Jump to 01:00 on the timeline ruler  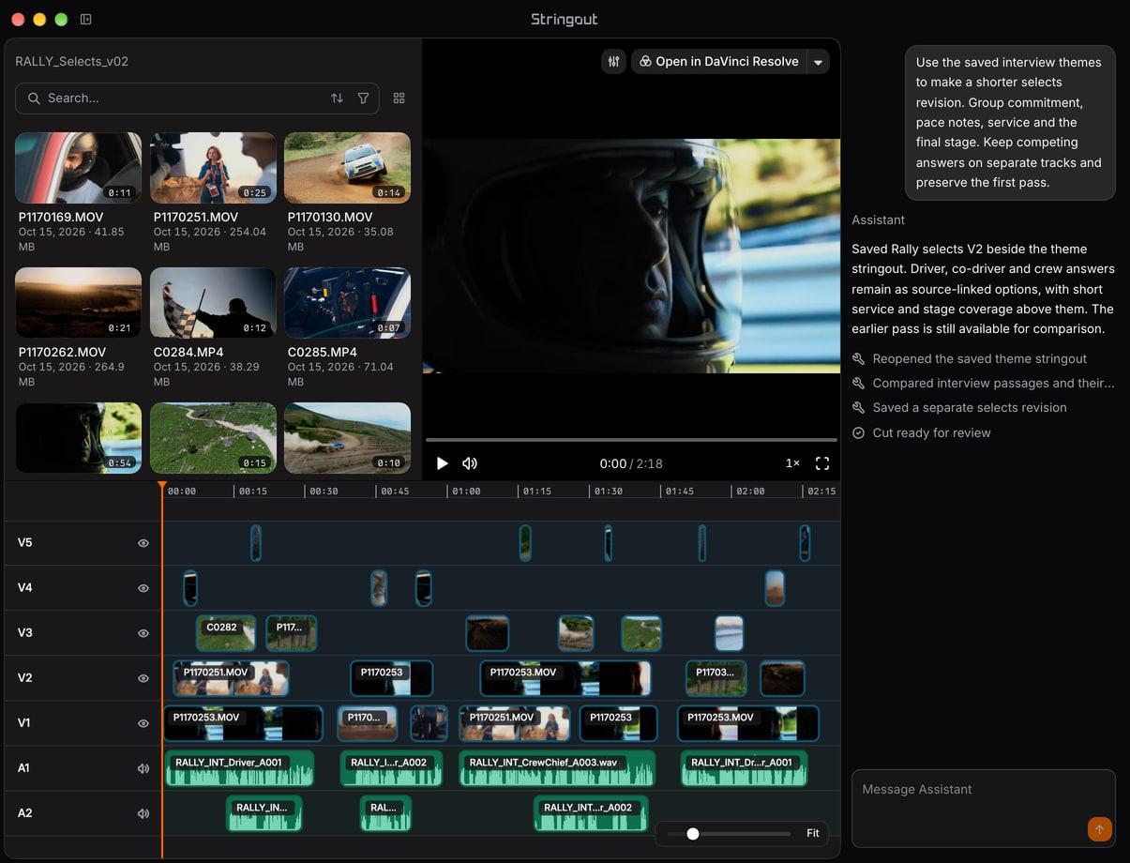click(466, 491)
